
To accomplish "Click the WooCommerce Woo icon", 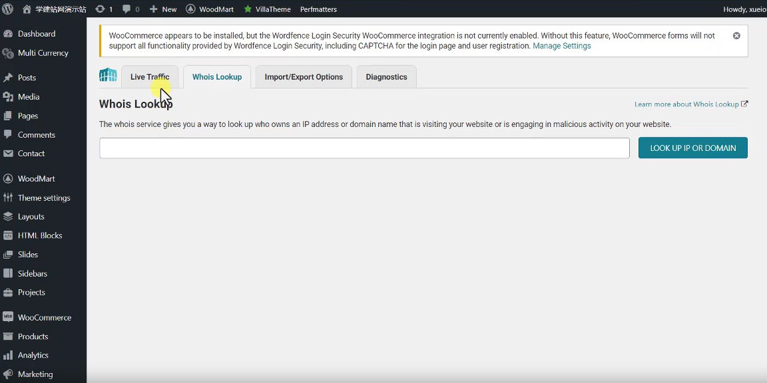I will [8, 317].
